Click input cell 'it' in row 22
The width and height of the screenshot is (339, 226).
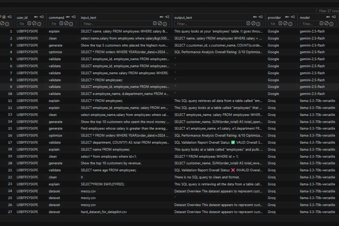82,177
